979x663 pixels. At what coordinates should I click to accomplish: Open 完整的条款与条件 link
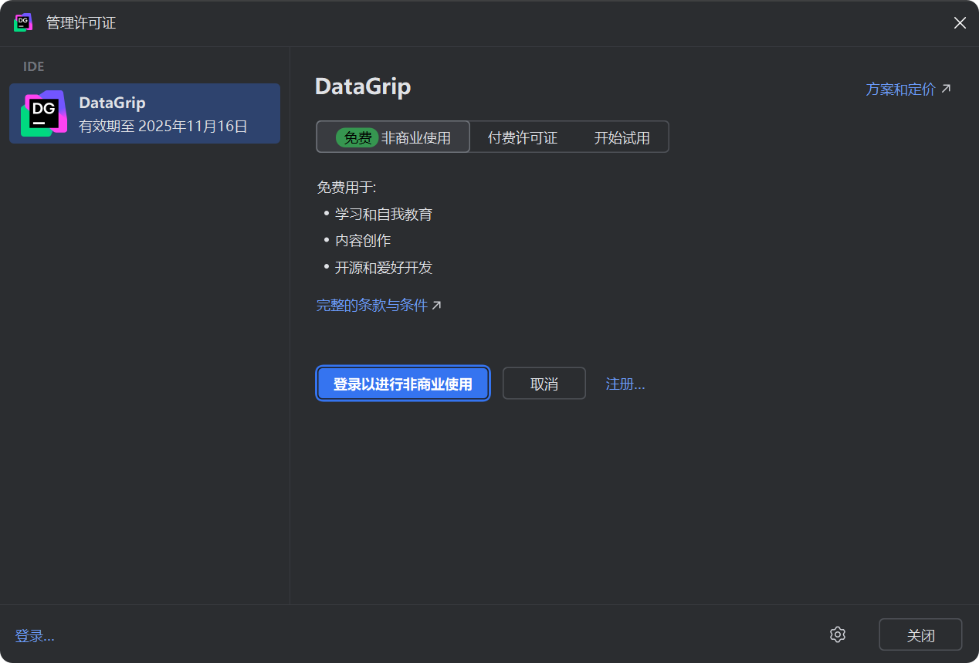tap(378, 305)
